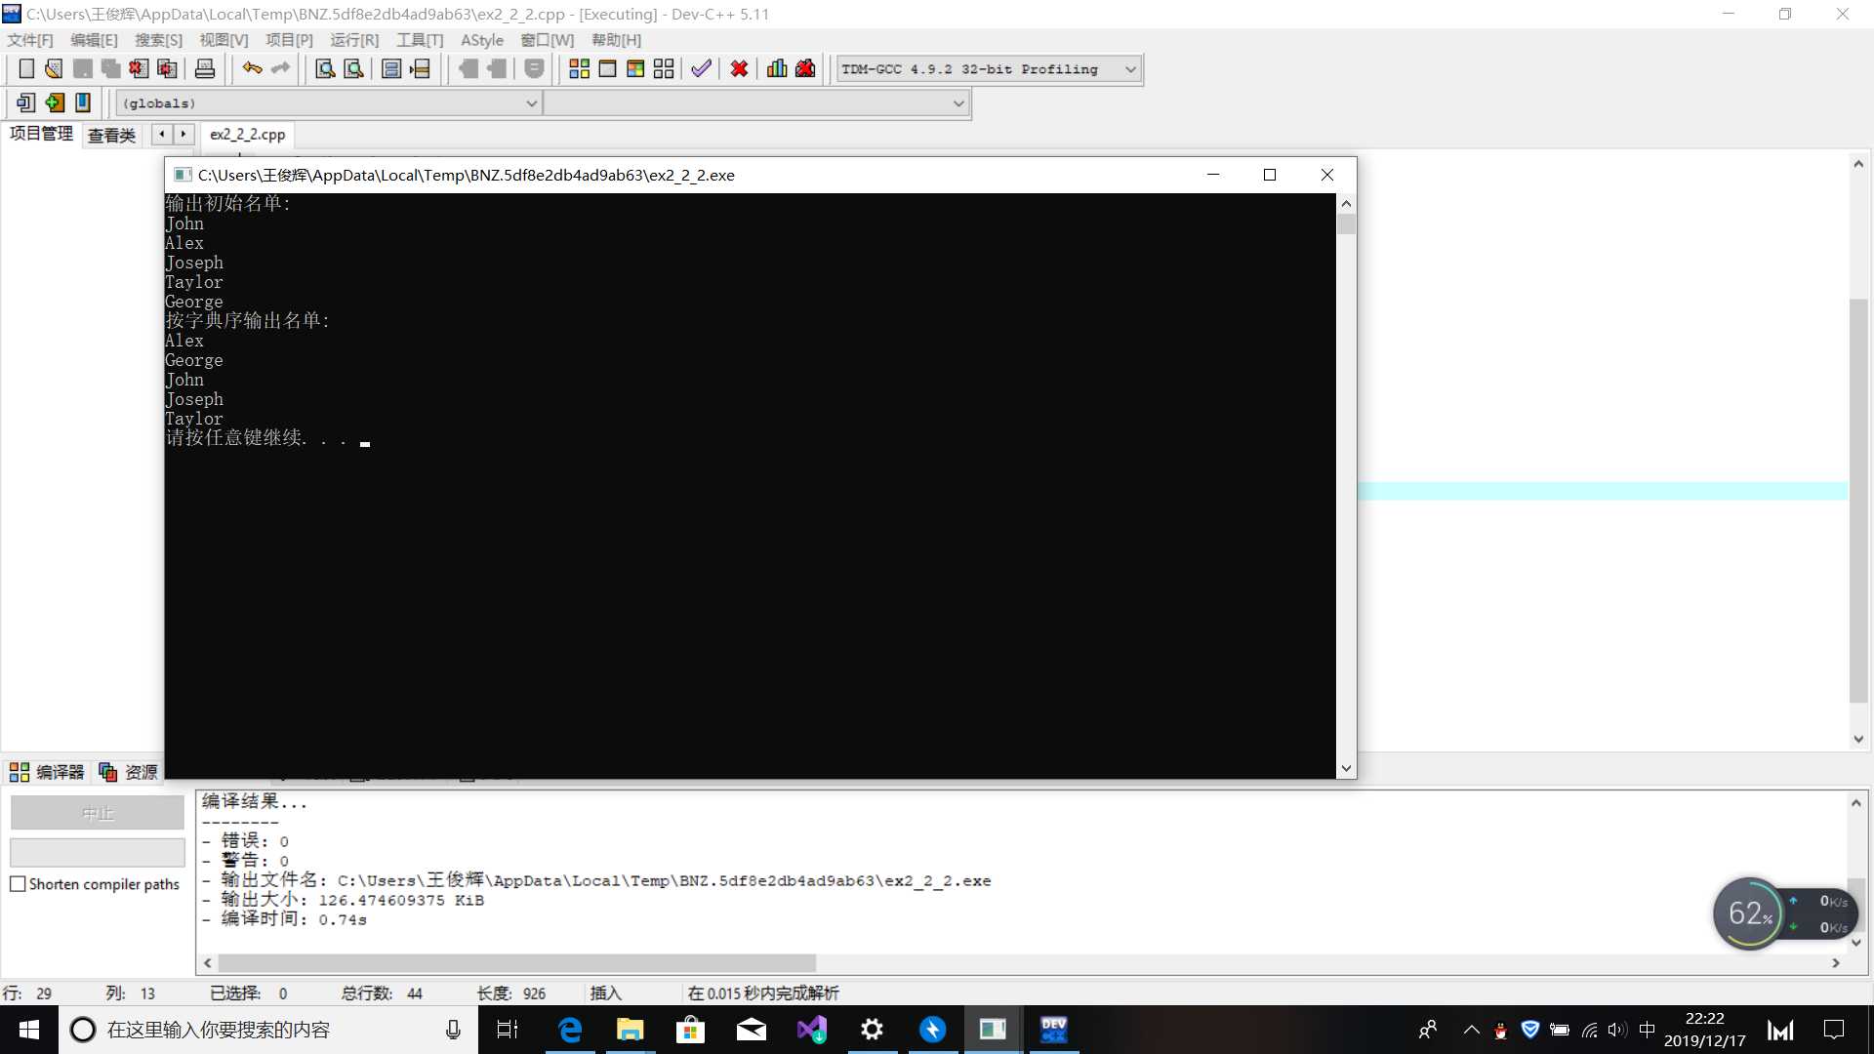Screen dimensions: 1874x1054
Task: Maximize the ex2_2_2.exe console window
Action: coord(1270,175)
